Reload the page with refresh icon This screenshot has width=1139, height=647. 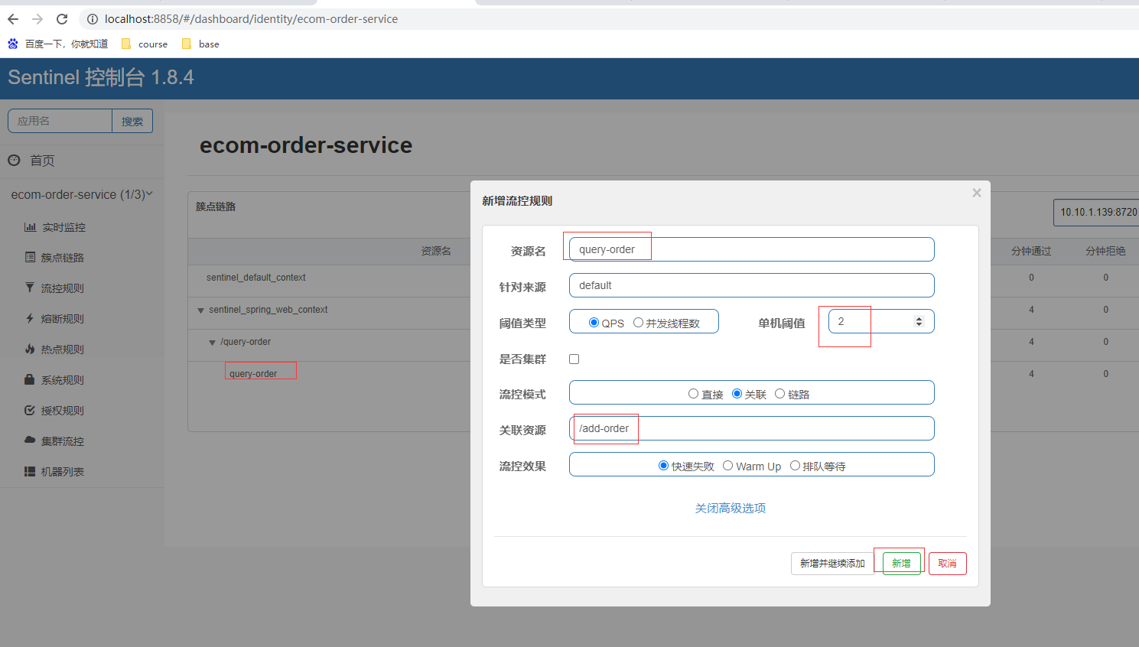click(x=62, y=19)
